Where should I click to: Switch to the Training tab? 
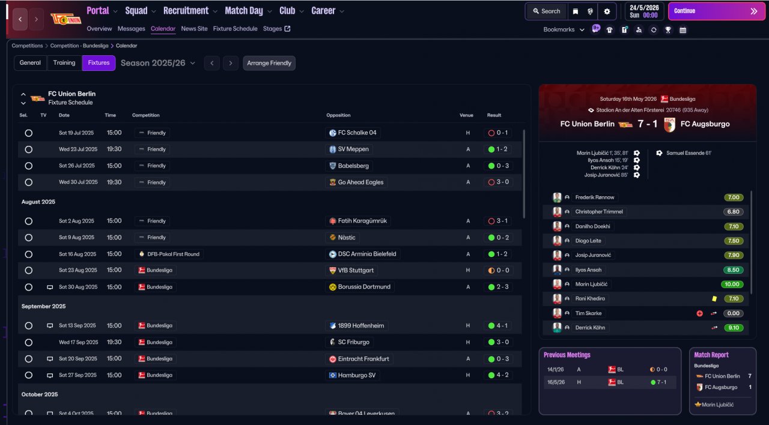64,63
